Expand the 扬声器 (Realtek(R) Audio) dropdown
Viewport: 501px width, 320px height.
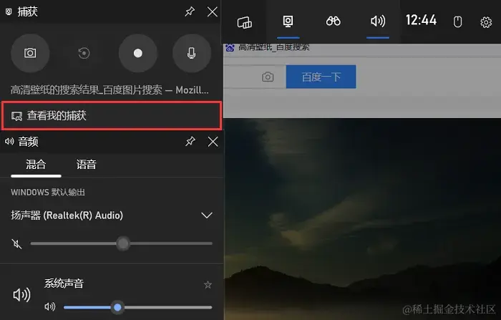coord(207,215)
